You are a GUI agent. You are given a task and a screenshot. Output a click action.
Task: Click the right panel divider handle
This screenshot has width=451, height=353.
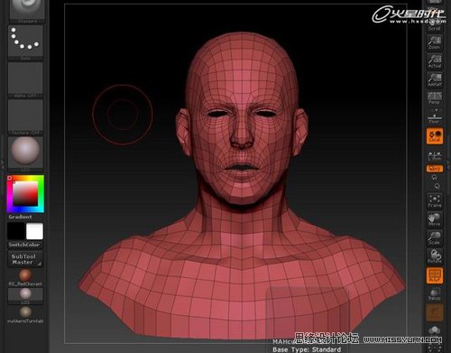point(448,164)
